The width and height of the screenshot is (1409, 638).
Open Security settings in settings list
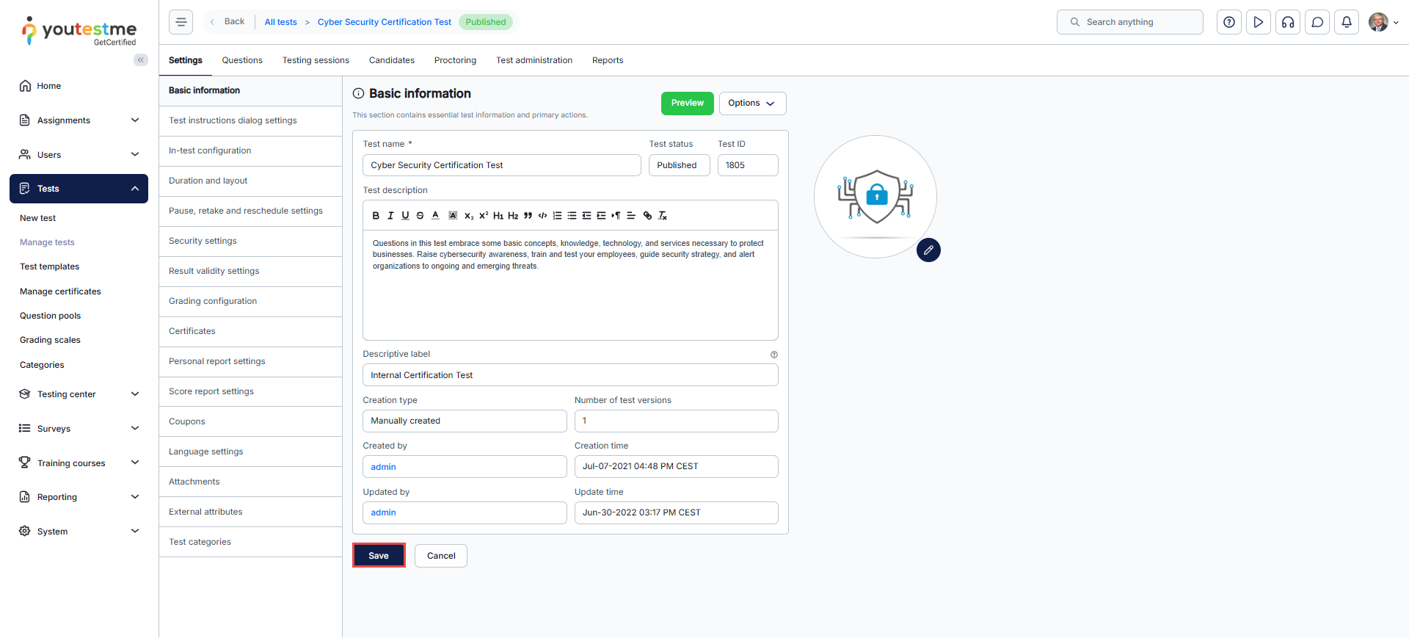[x=203, y=241]
